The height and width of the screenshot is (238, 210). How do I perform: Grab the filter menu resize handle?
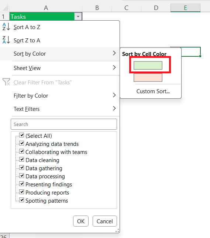coord(117,231)
